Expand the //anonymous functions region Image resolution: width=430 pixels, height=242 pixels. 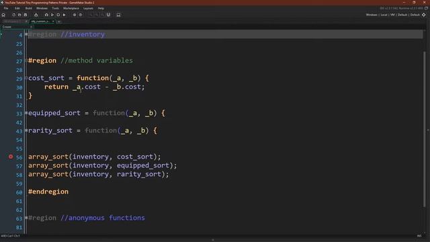pos(26,218)
